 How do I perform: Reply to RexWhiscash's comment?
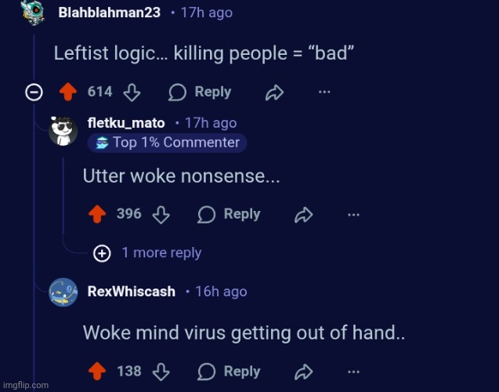click(229, 372)
